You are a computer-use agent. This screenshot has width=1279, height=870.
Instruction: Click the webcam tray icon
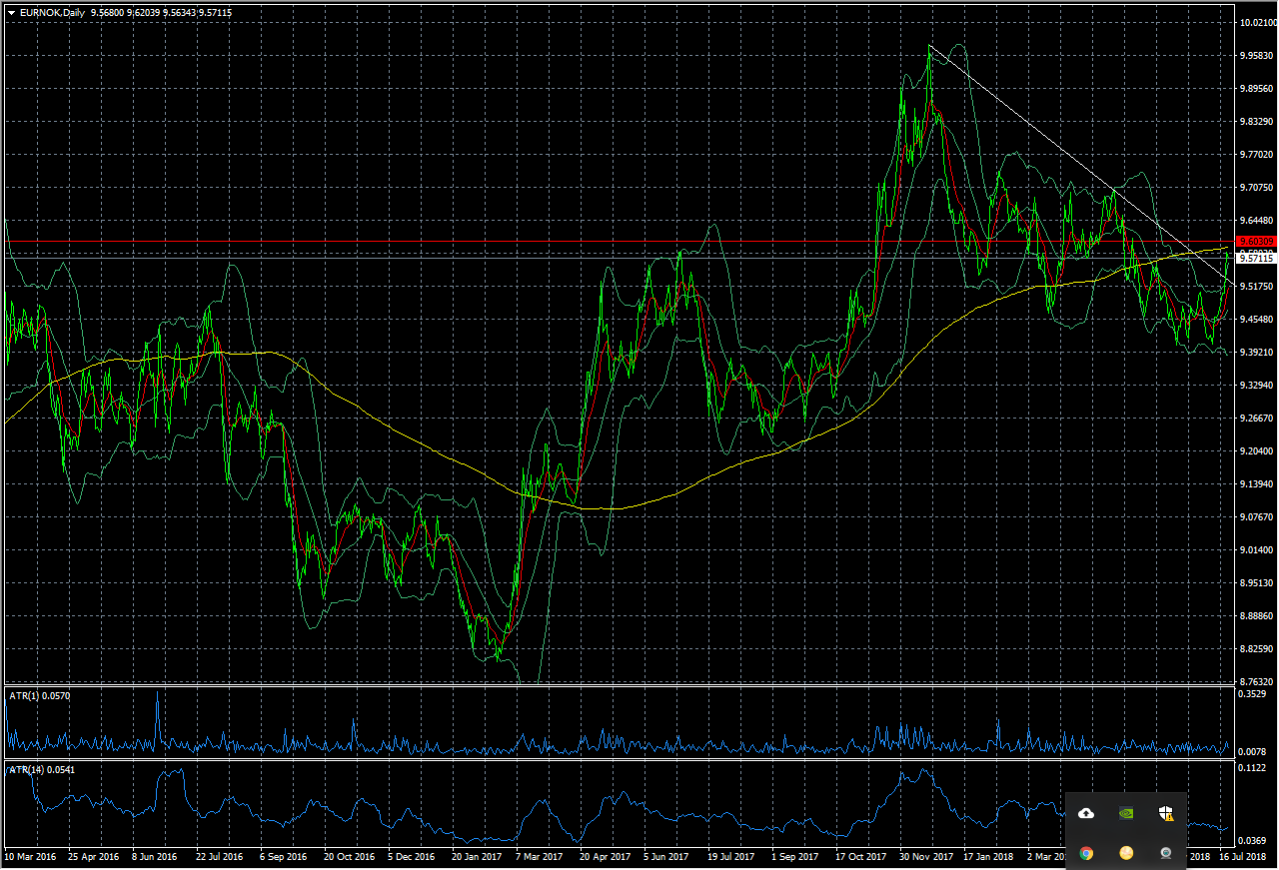pos(1166,853)
